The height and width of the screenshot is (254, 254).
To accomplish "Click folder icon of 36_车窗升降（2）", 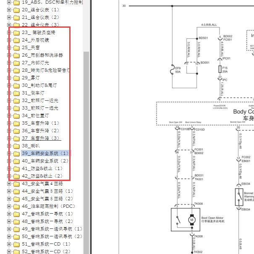I will pos(16,131).
